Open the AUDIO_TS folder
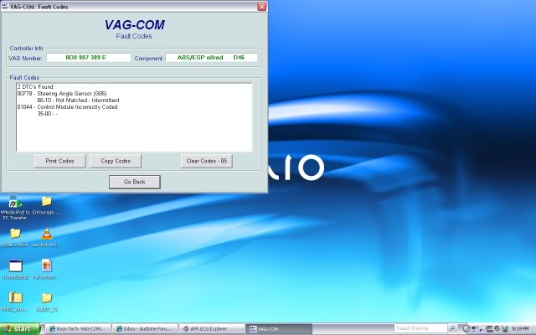The height and width of the screenshot is (335, 536). coord(46,298)
